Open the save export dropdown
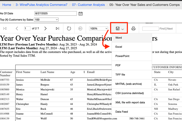 click(x=120, y=28)
